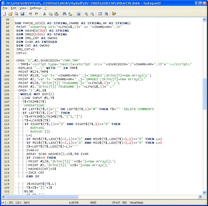Viewport: 208px width, 206px height.
Task: Click the vertical scrollbar down arrow
Action: [204, 192]
